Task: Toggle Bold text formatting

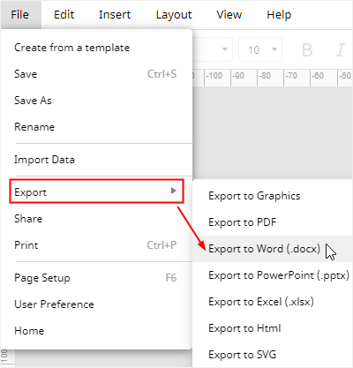Action: (x=307, y=50)
